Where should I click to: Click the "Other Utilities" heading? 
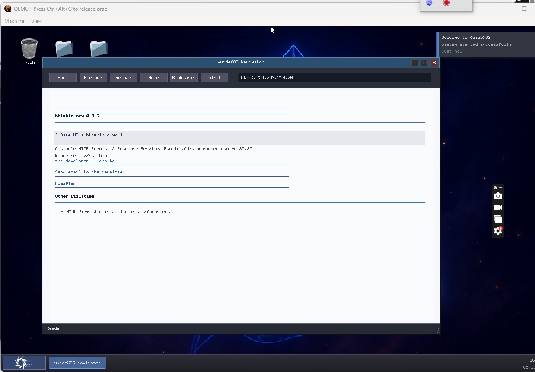pos(75,196)
